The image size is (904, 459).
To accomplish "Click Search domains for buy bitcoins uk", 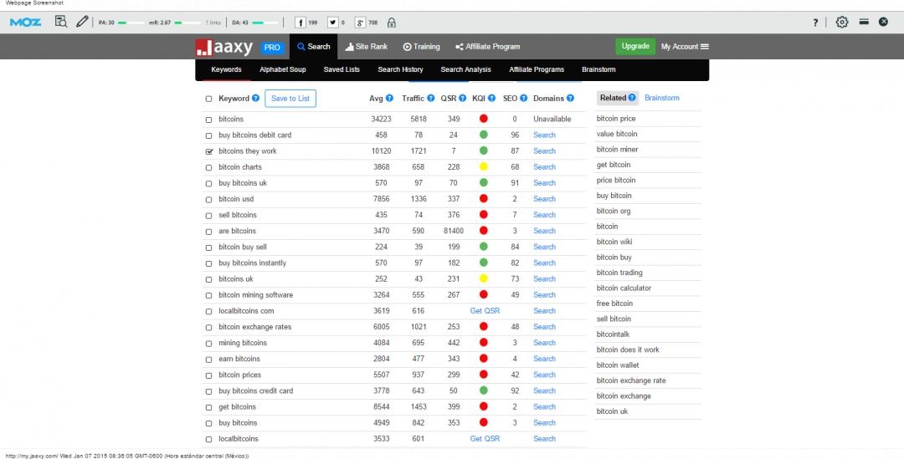I will click(544, 183).
